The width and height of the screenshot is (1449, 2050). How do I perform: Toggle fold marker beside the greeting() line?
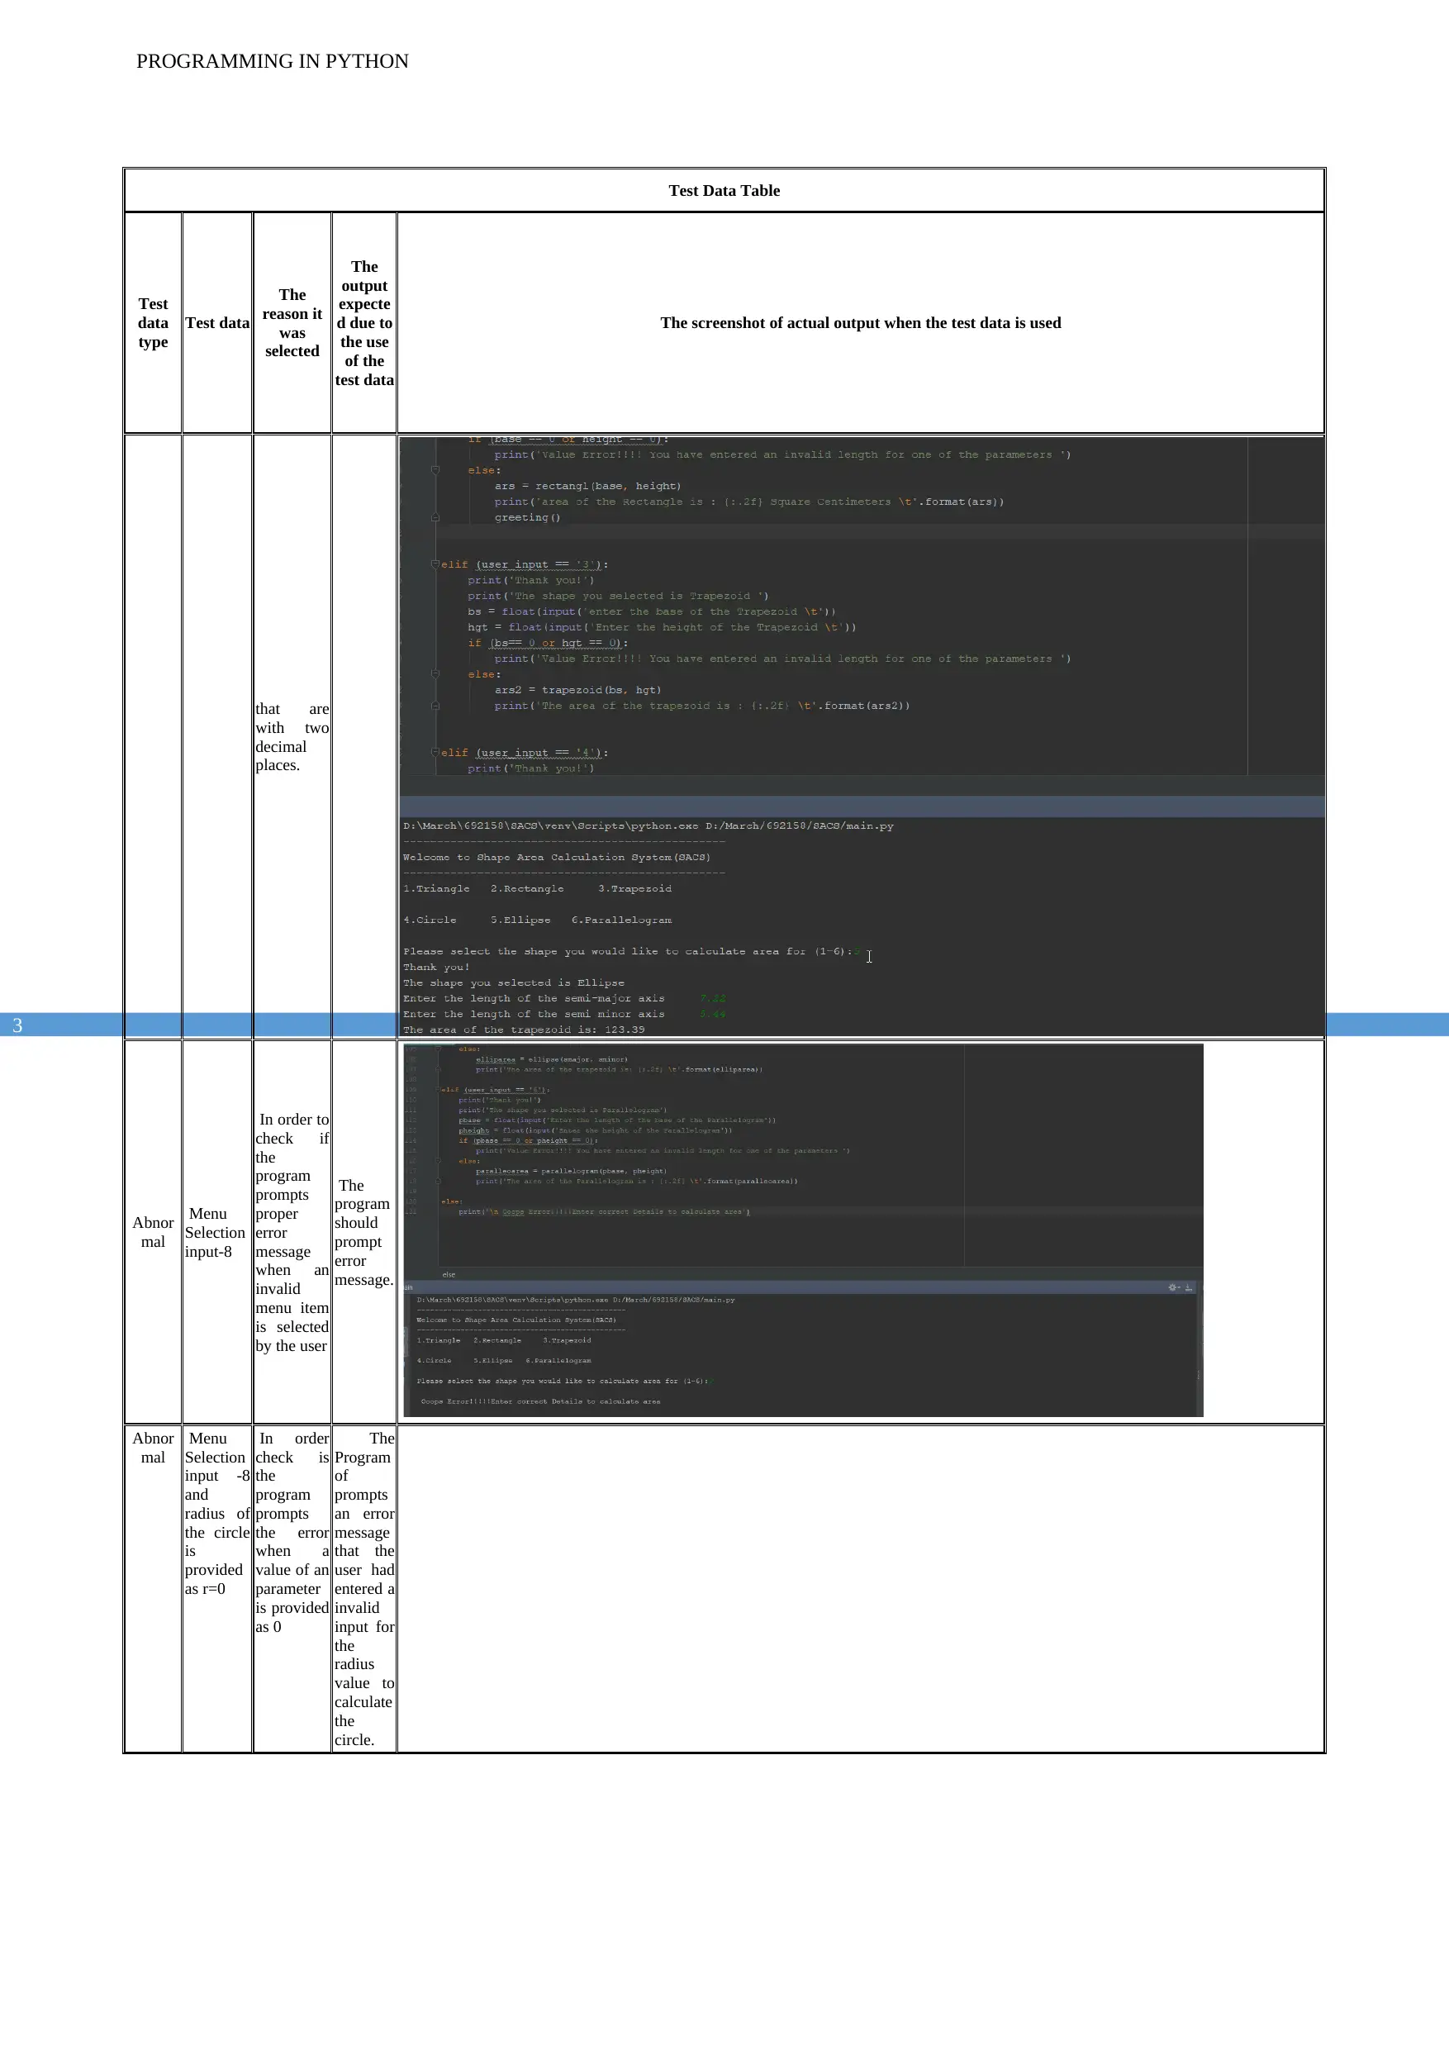[x=435, y=518]
